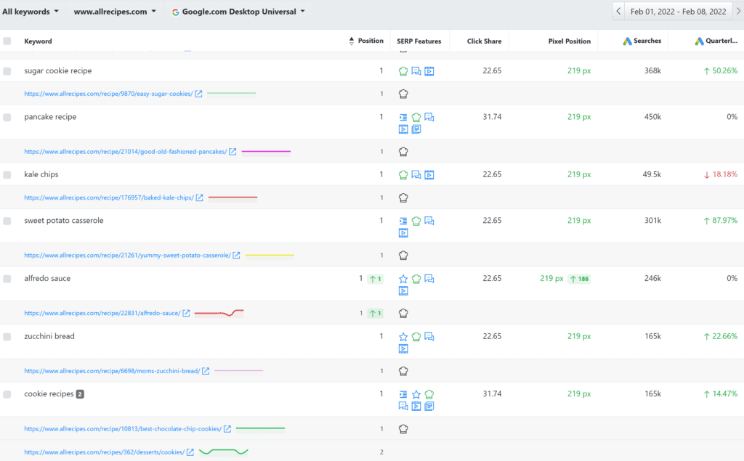
Task: Click the Pixel Position column header
Action: [x=570, y=41]
